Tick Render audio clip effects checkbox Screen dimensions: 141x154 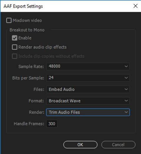tap(14, 47)
